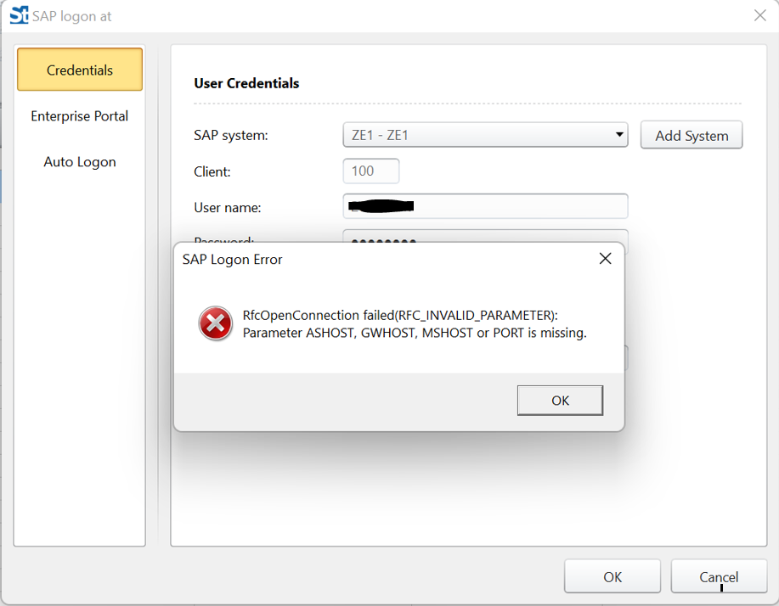Confirm the error dialog with OK
This screenshot has height=606, width=779.
click(560, 401)
